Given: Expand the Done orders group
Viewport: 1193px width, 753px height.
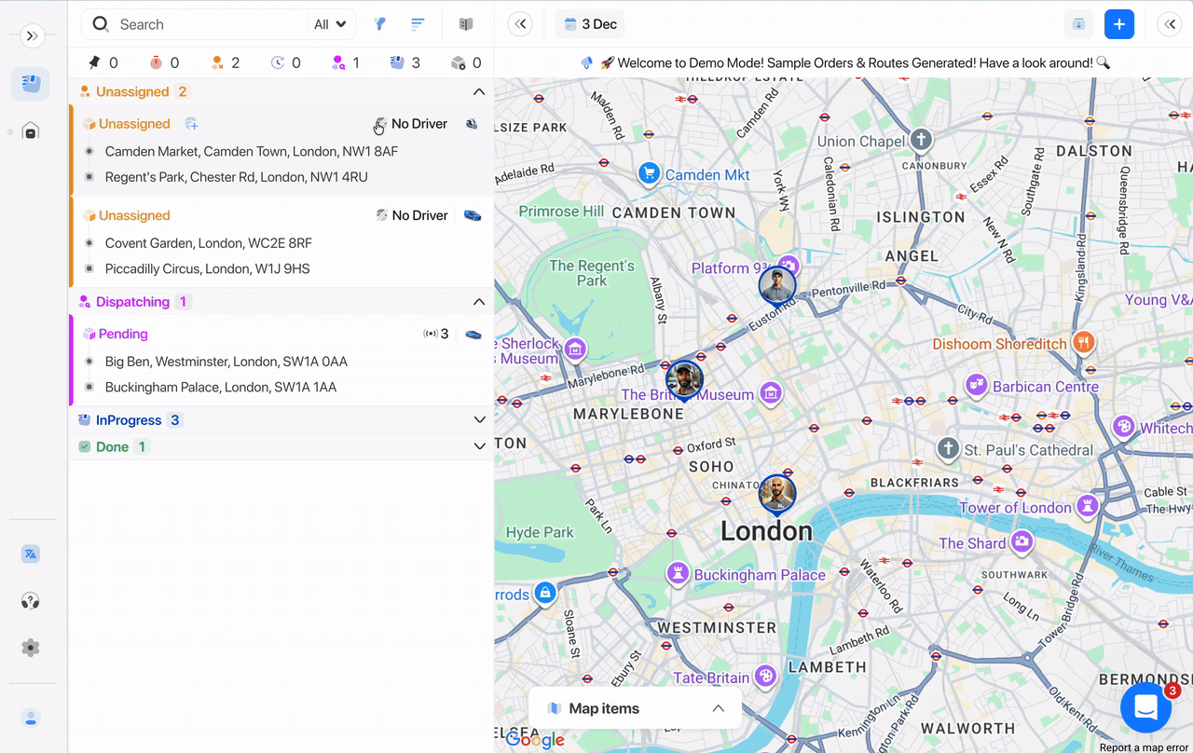Looking at the screenshot, I should coord(479,446).
